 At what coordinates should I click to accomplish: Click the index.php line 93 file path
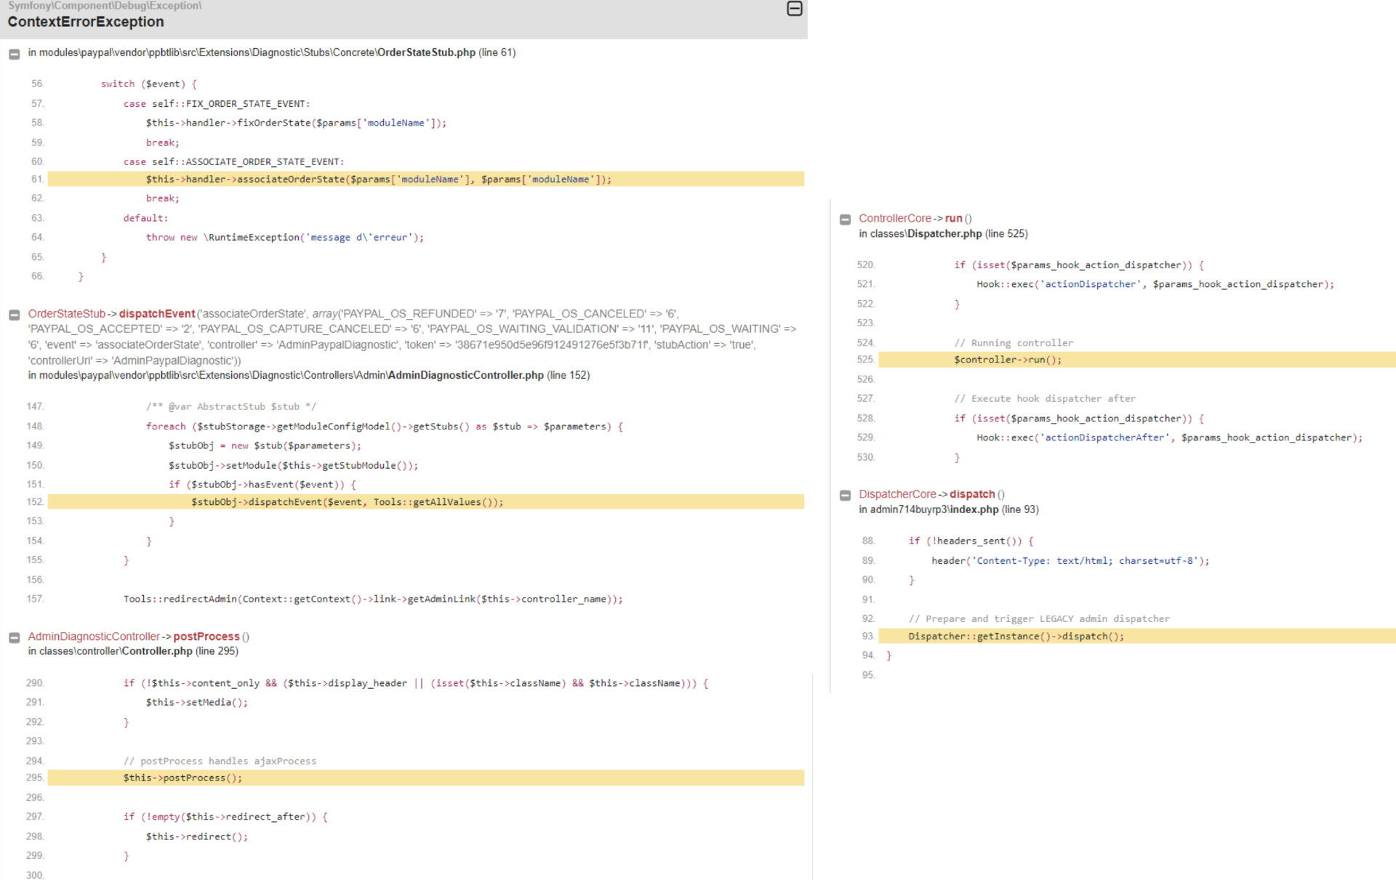(x=949, y=509)
